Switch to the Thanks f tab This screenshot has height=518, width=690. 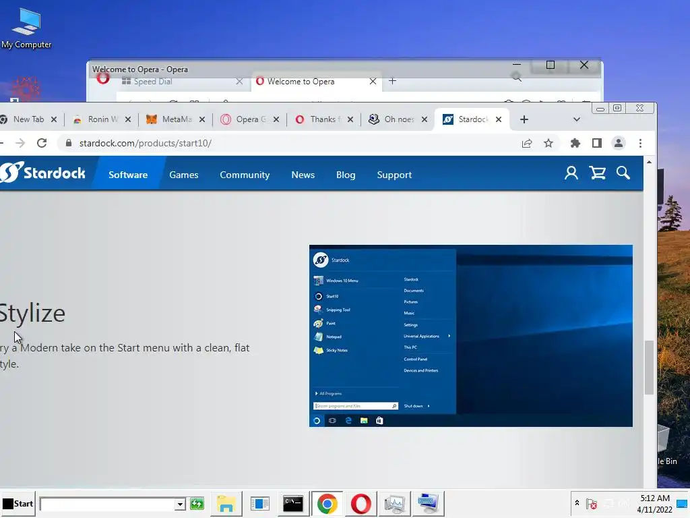click(x=325, y=119)
